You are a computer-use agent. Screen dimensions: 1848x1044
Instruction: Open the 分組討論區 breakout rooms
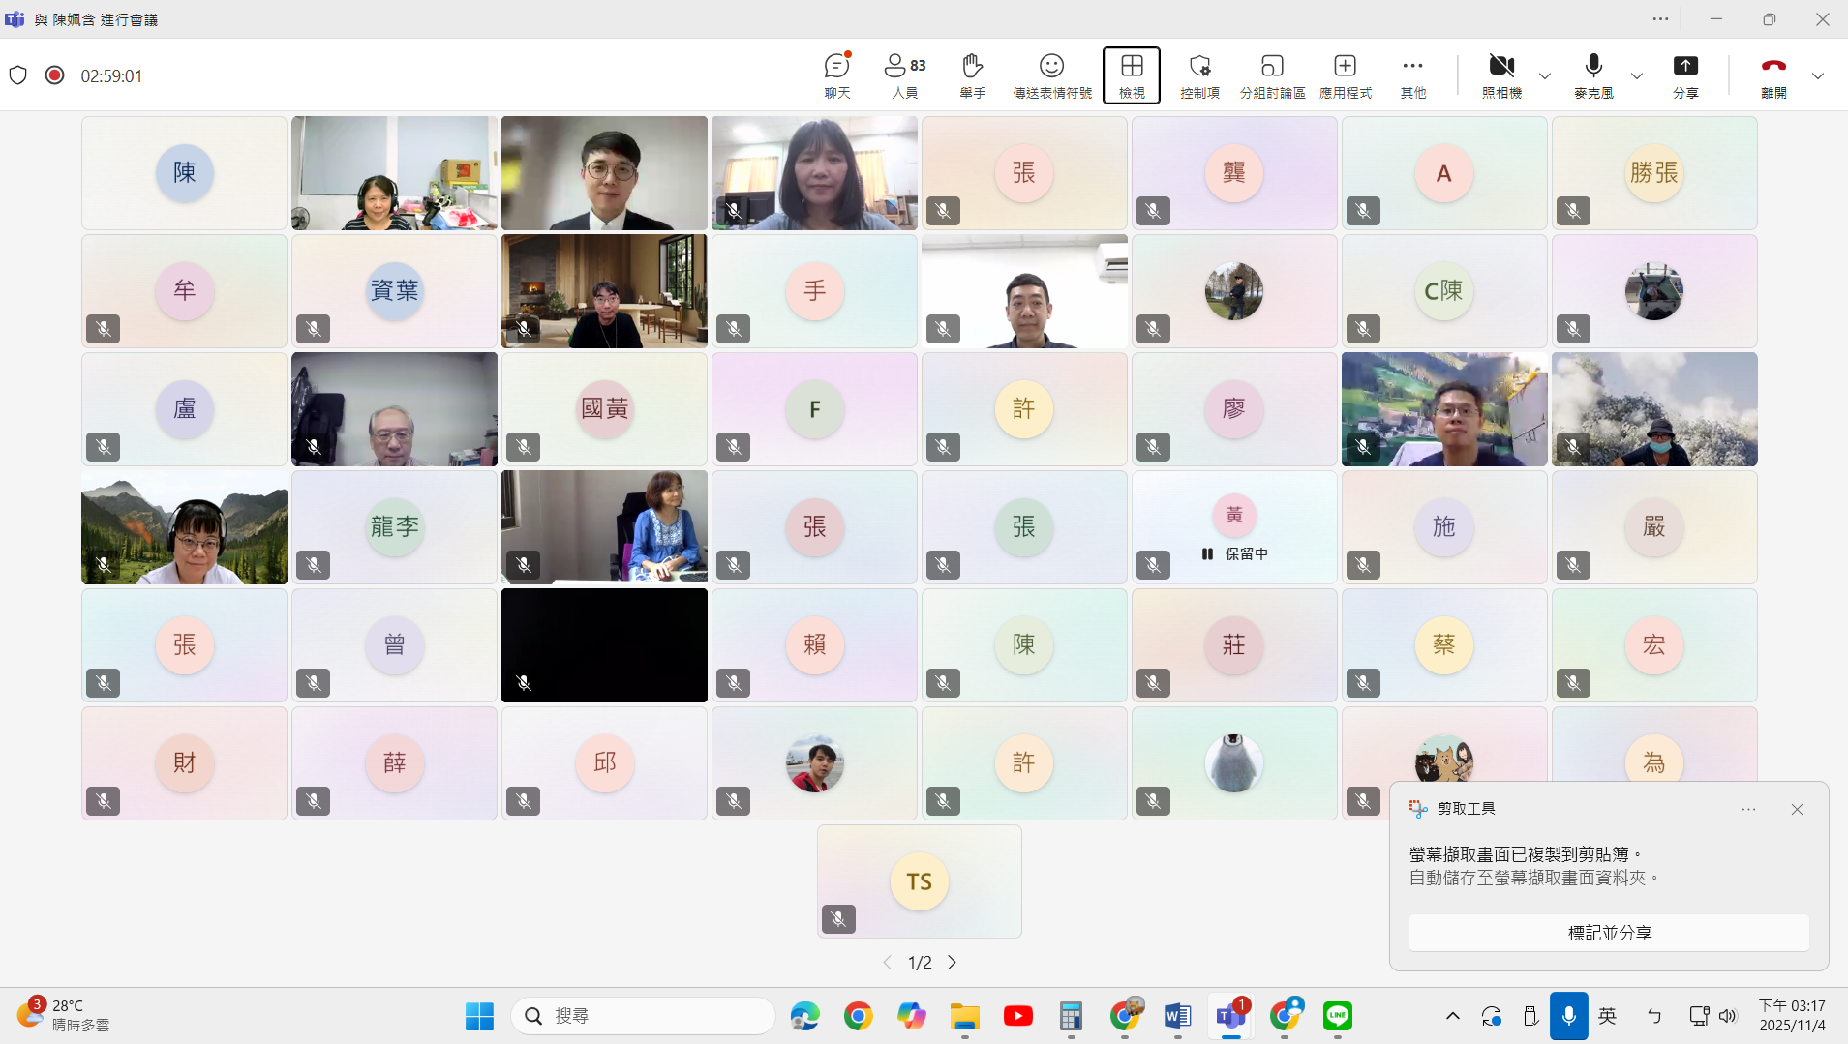[1271, 75]
